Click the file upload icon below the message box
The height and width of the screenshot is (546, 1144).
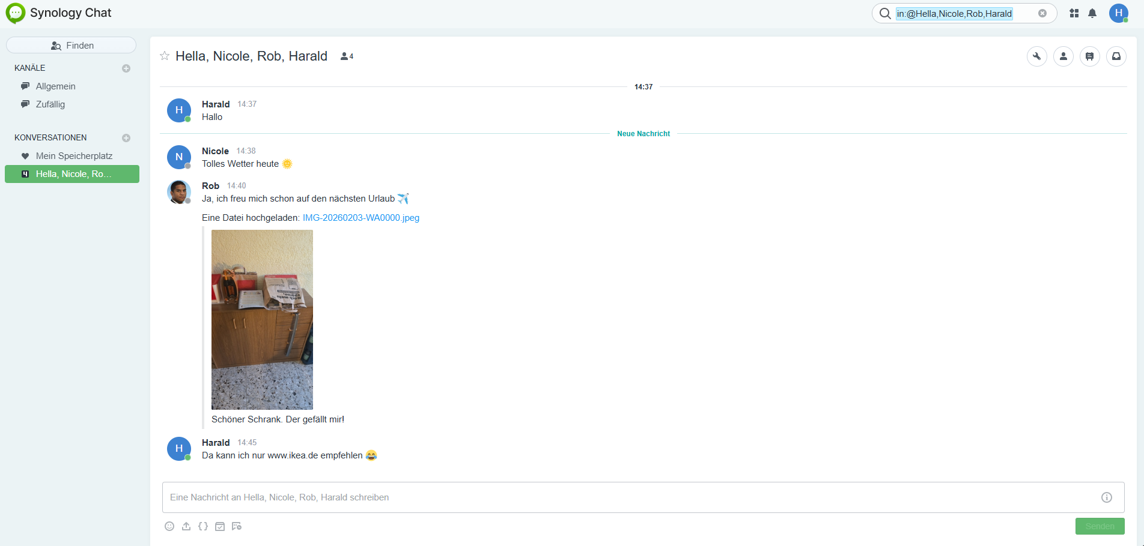pyautogui.click(x=186, y=526)
